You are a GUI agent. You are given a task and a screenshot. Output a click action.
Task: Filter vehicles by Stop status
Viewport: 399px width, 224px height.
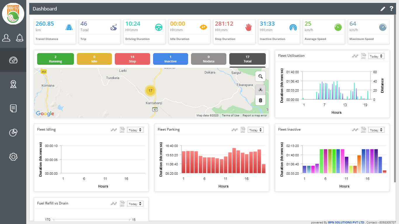[x=132, y=59]
